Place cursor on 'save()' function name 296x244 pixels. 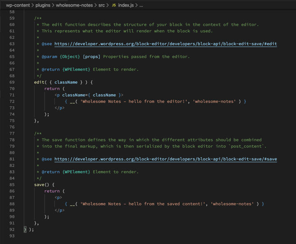[39, 185]
